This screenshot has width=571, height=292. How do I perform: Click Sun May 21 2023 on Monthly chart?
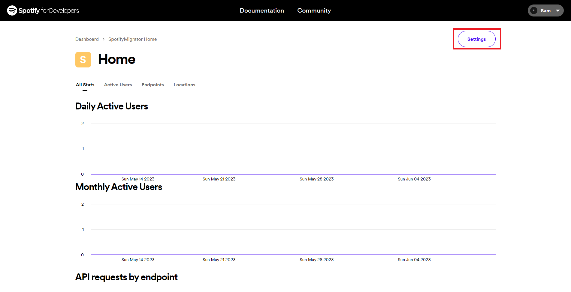pyautogui.click(x=219, y=260)
